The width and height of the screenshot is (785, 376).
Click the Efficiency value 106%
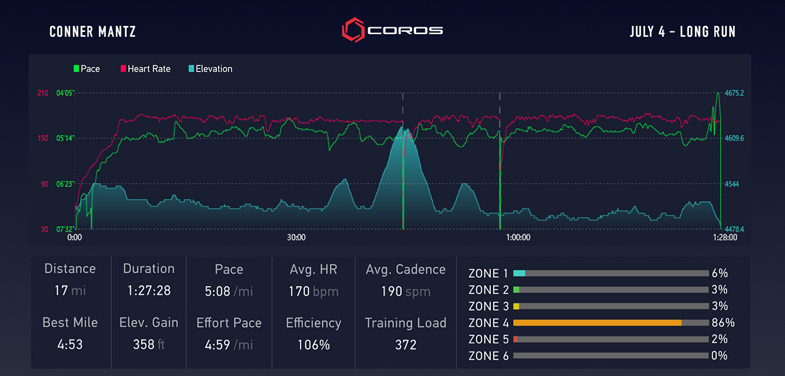(x=314, y=345)
